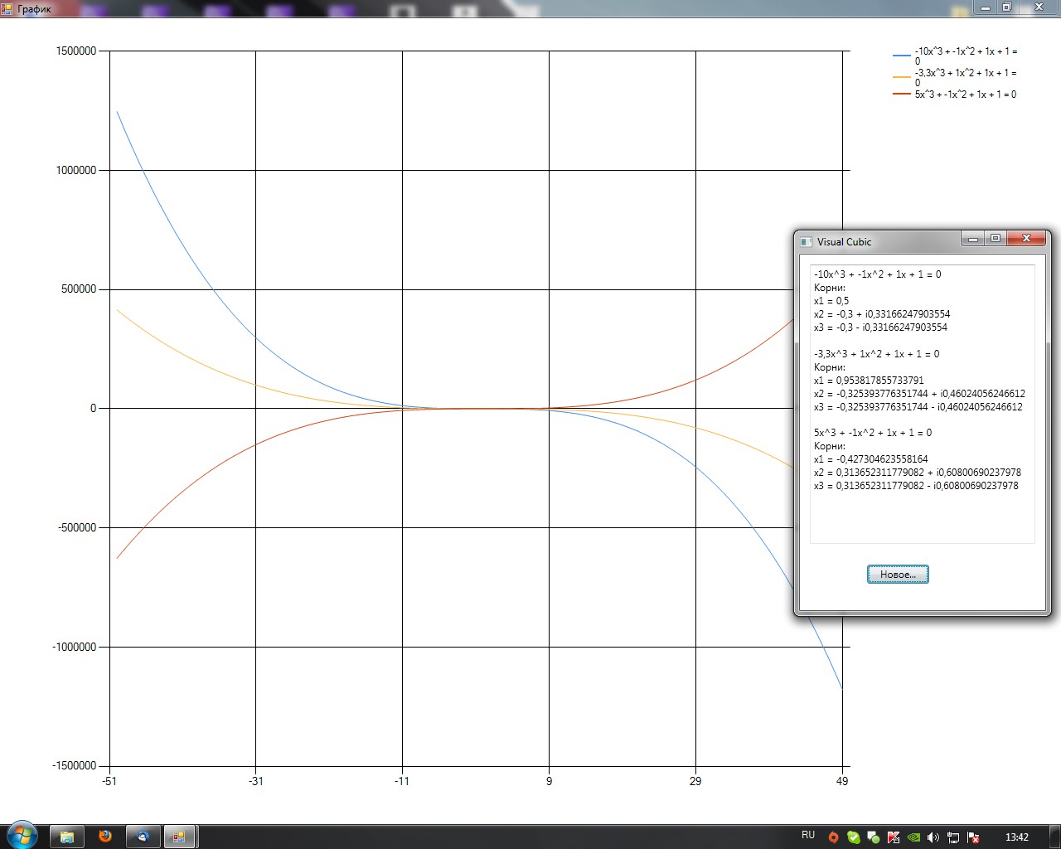1061x849 pixels.
Task: Click the x3 line ending - i0,60800690237978
Action: (x=916, y=486)
